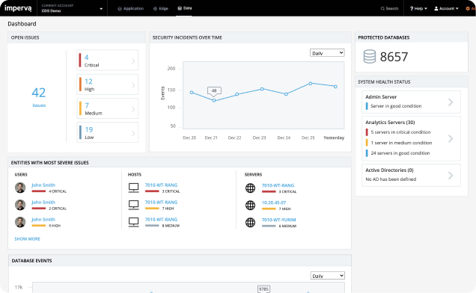Click the 9785 tooltip in Database Events chart

pos(263,289)
